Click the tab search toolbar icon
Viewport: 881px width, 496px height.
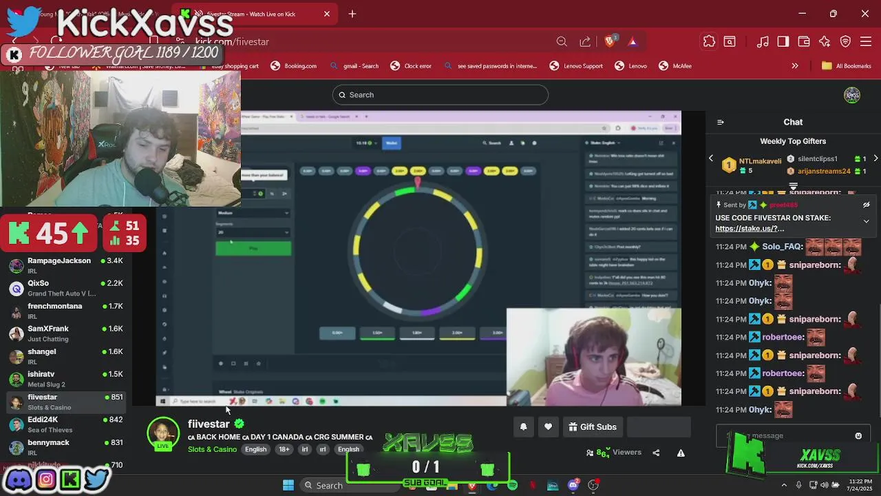[x=730, y=42]
